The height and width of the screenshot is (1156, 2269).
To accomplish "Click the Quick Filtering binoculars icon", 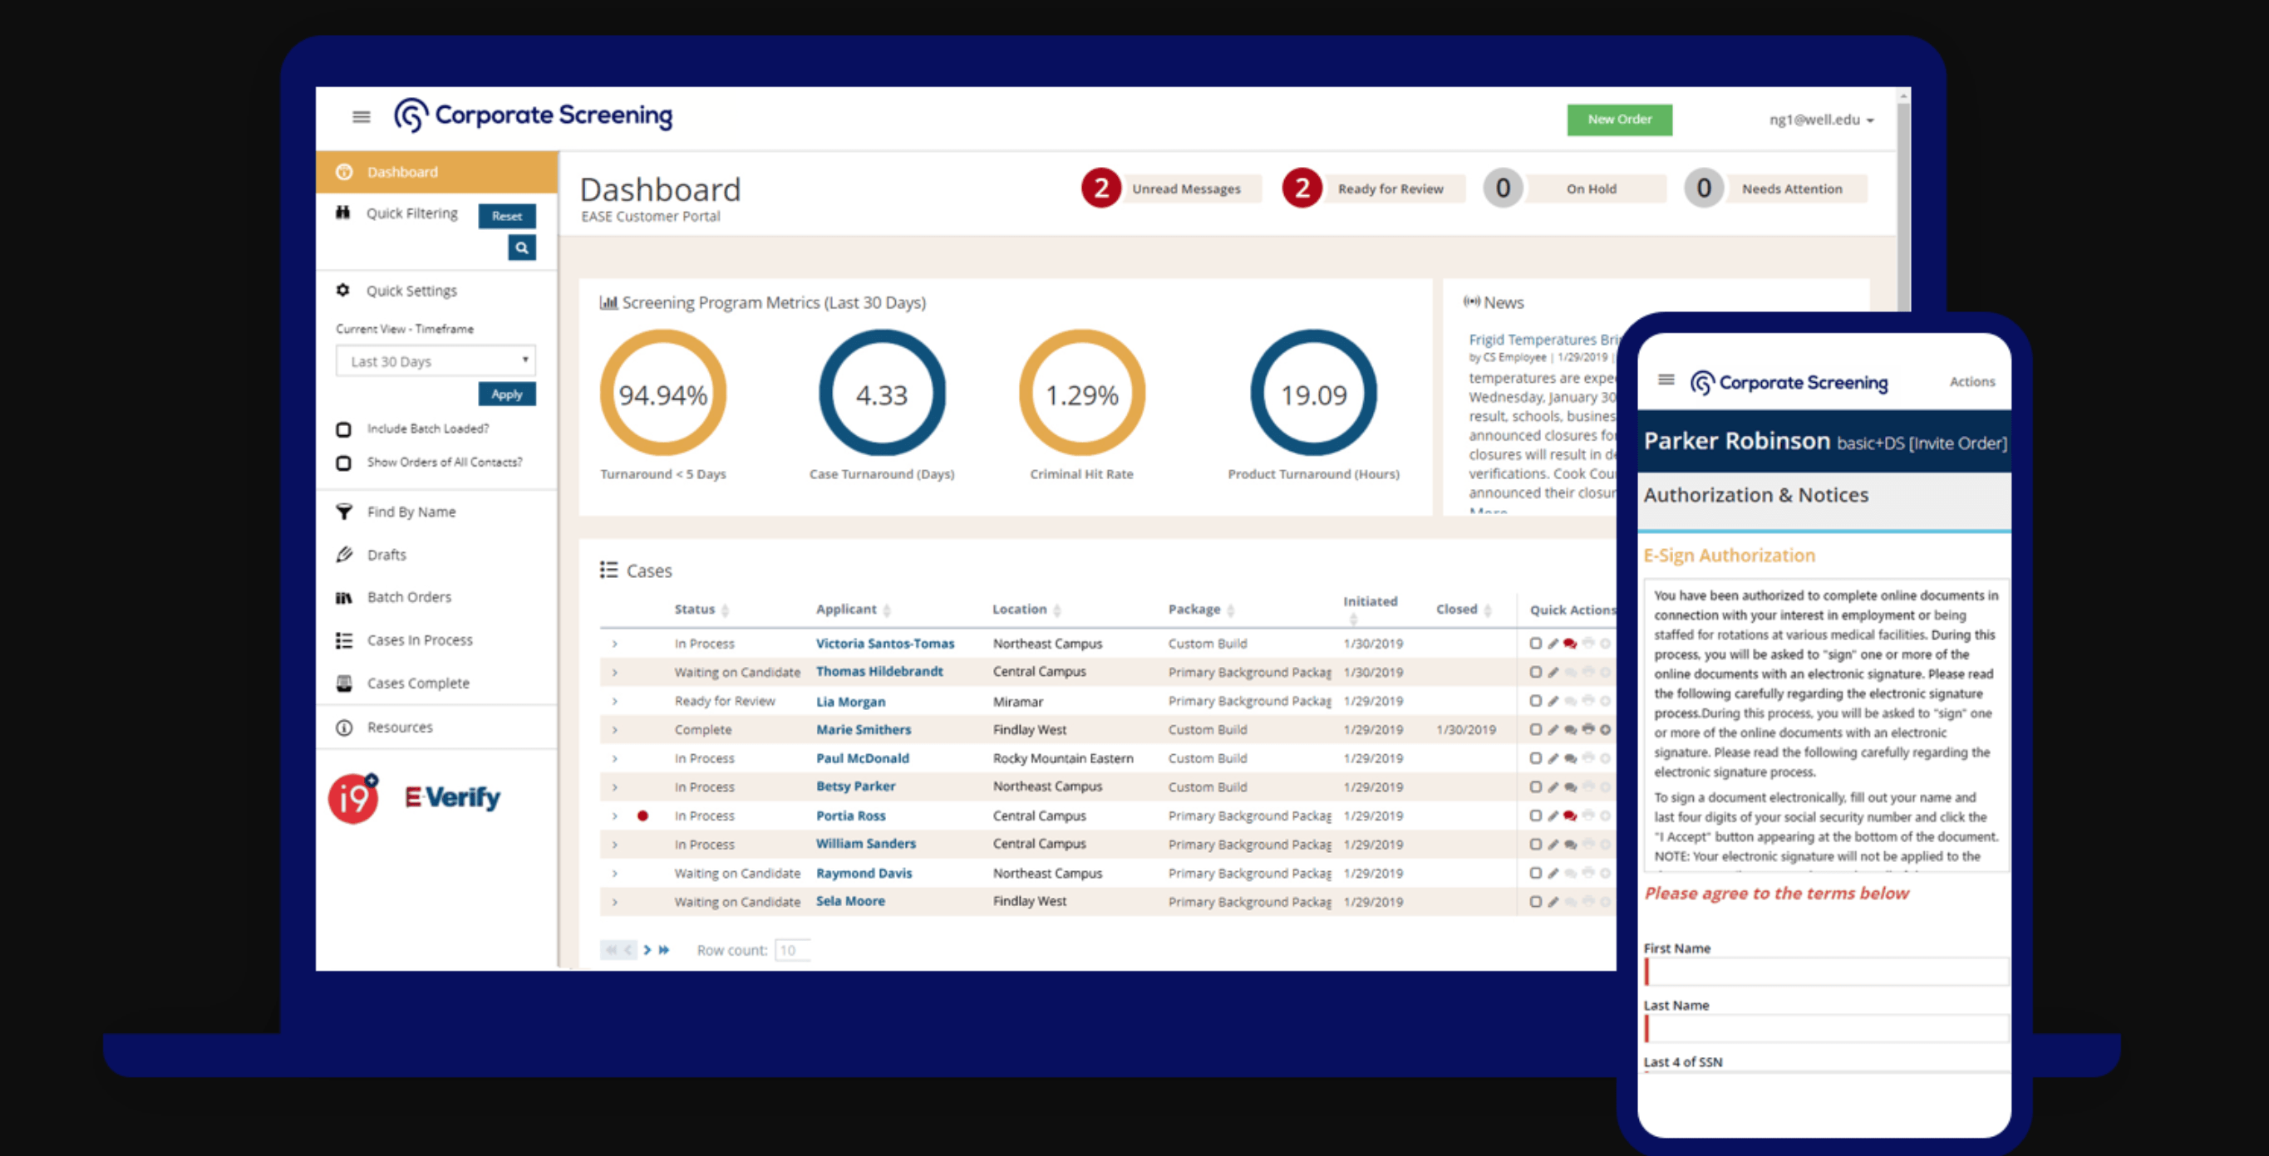I will tap(343, 213).
